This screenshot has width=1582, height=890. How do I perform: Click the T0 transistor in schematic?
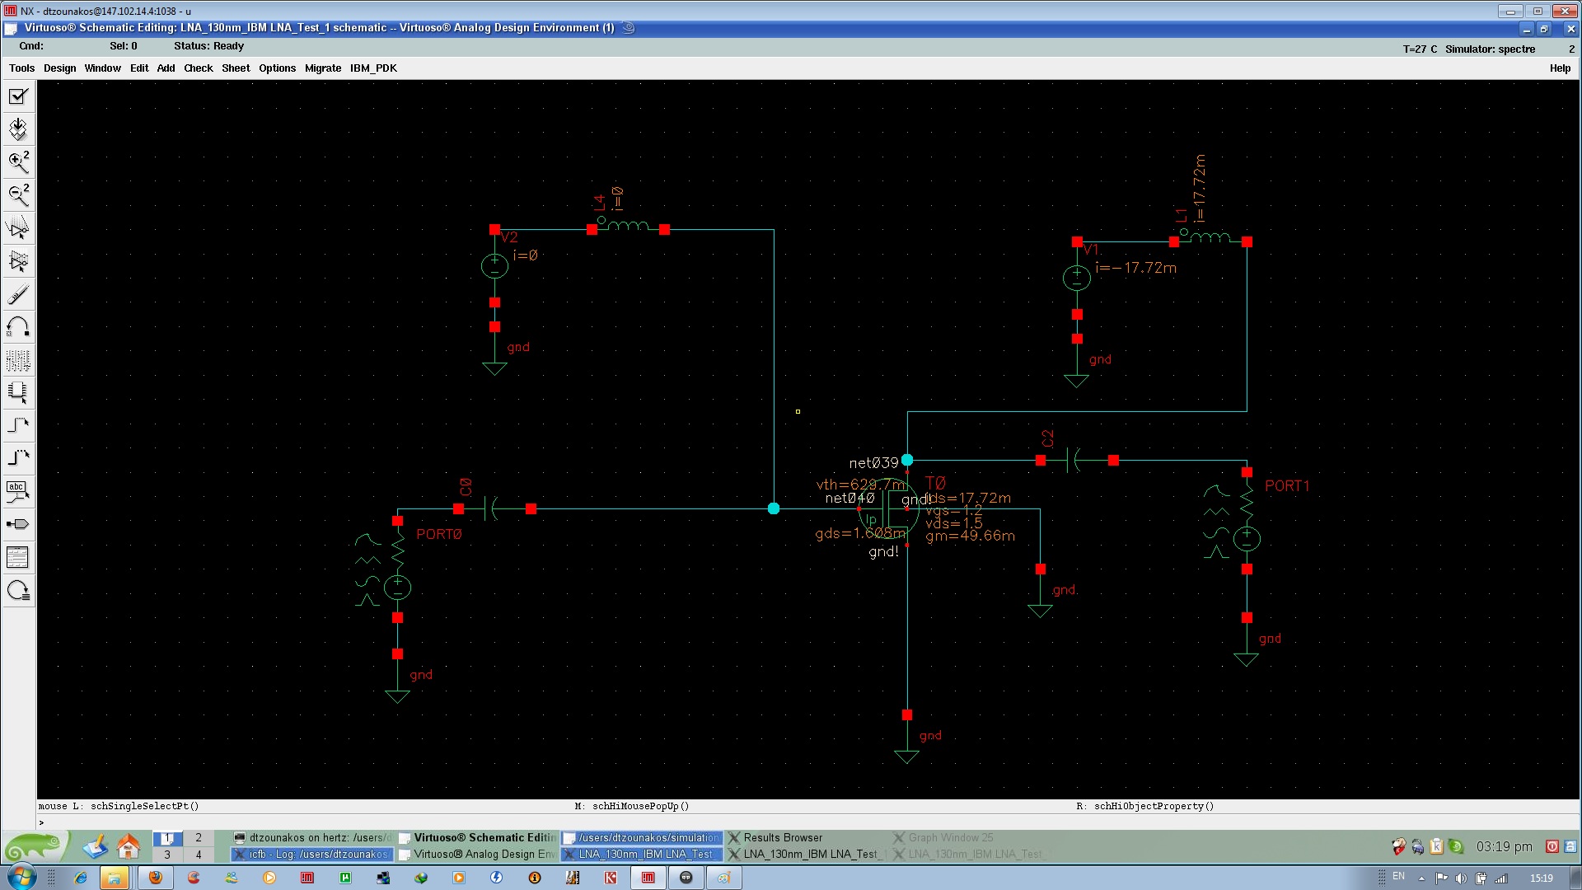890,509
